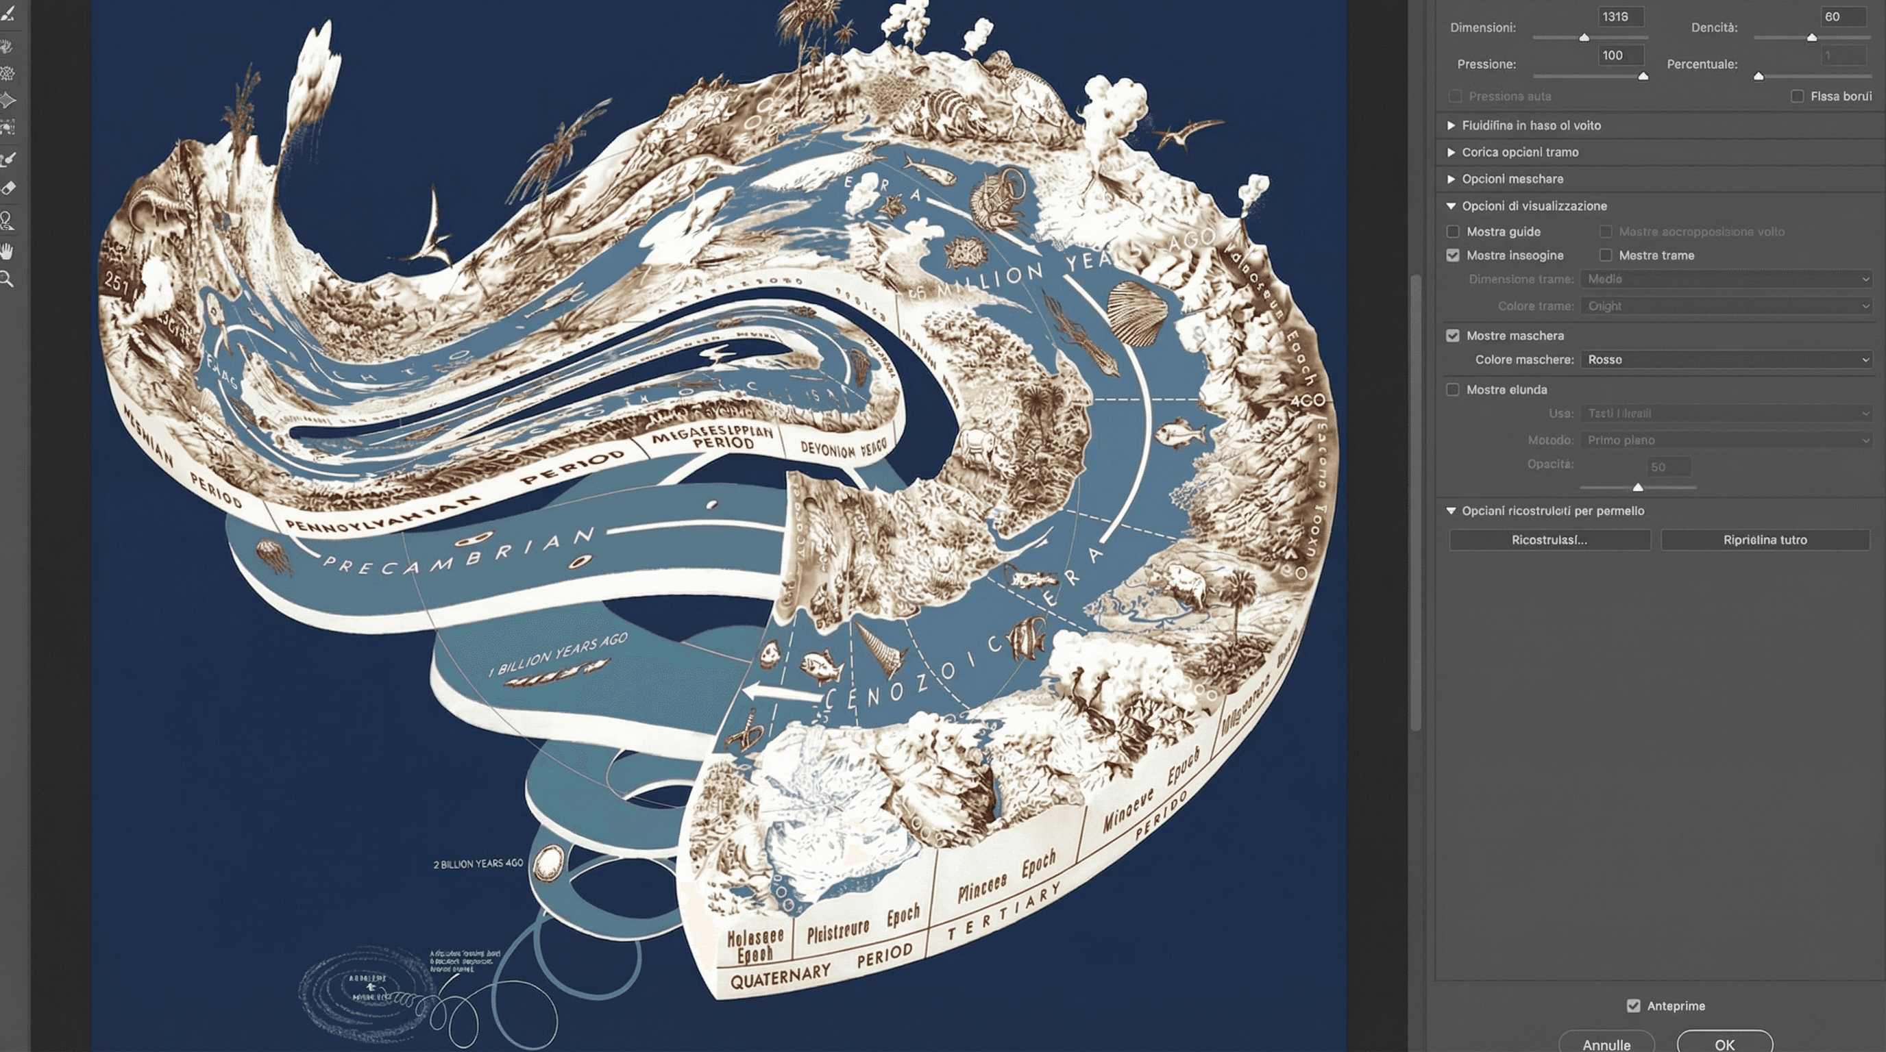Screen dimensions: 1886x1052
Task: Uncheck the Mostre maschera checkbox
Action: (1453, 335)
